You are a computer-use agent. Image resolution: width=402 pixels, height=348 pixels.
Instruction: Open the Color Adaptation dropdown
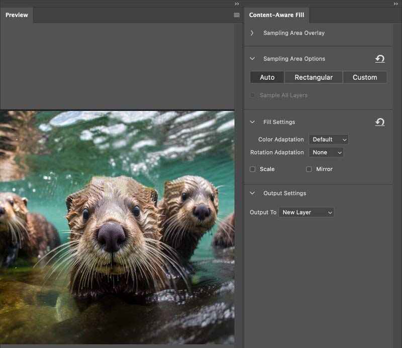pos(329,140)
